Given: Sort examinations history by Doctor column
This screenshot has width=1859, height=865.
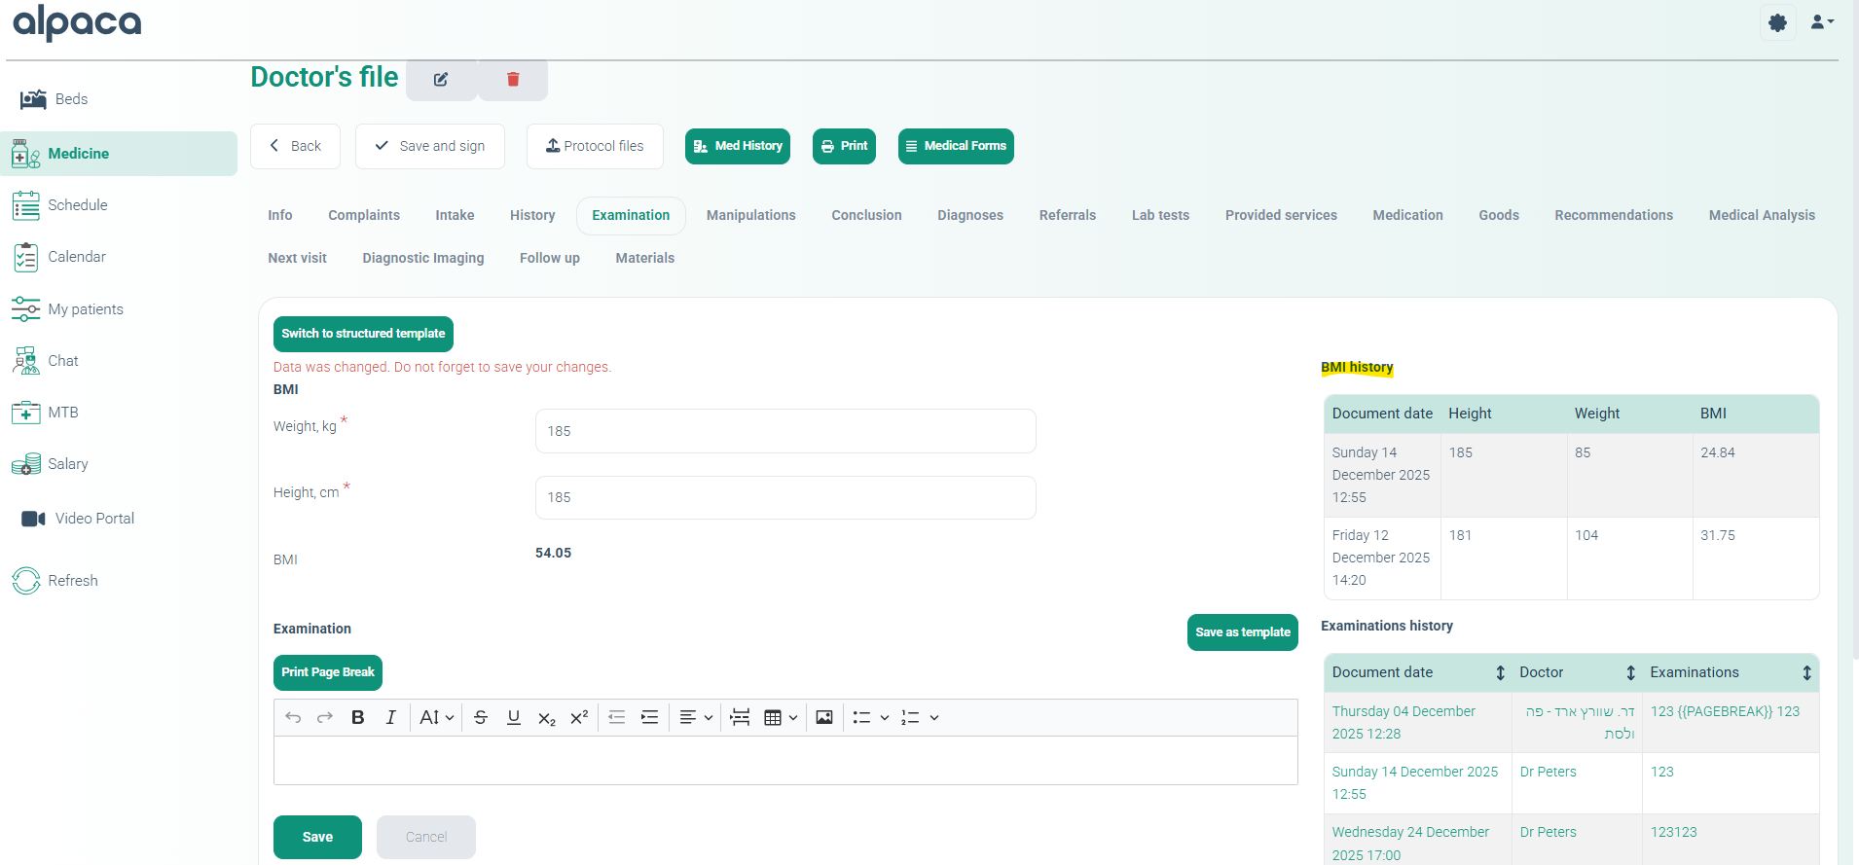Looking at the screenshot, I should pos(1630,672).
